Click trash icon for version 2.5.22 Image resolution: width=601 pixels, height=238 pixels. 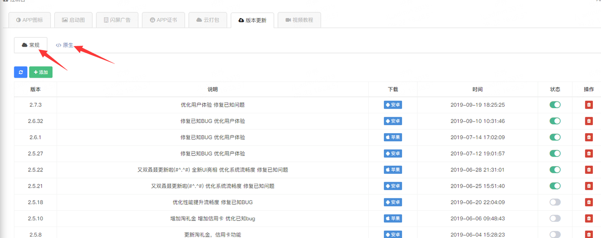coord(589,169)
